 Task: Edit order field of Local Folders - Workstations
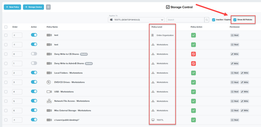pyautogui.click(x=17, y=73)
